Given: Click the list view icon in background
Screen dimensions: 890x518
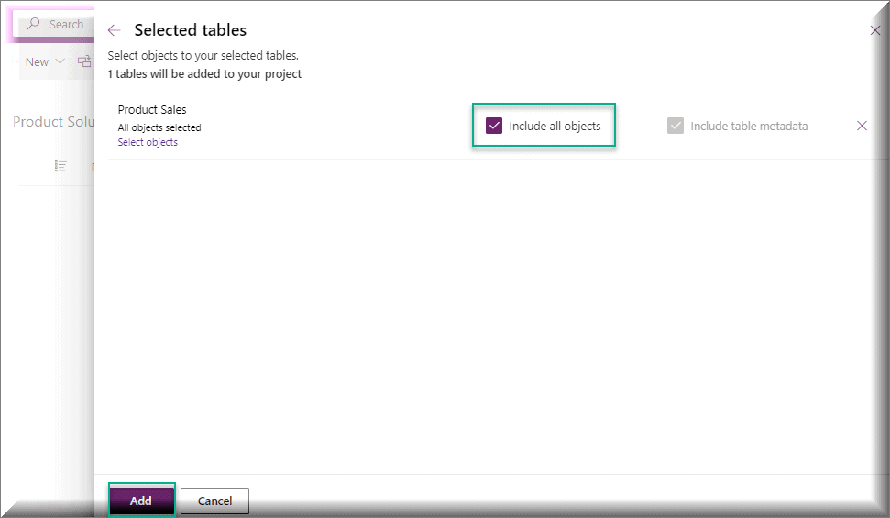Looking at the screenshot, I should coord(60,166).
